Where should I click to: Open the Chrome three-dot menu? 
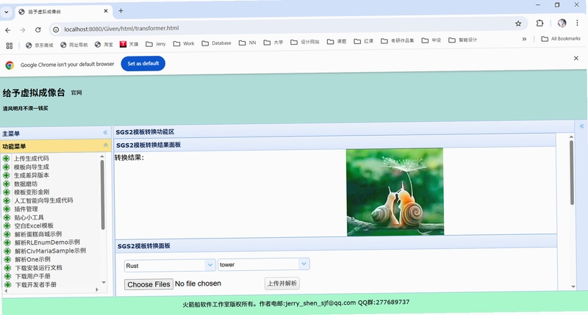577,23
